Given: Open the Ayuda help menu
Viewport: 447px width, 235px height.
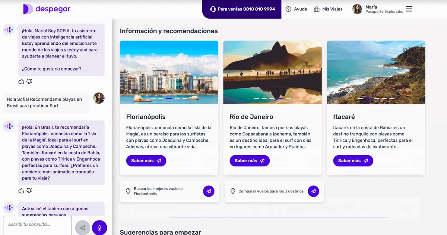Looking at the screenshot, I should pyautogui.click(x=296, y=9).
